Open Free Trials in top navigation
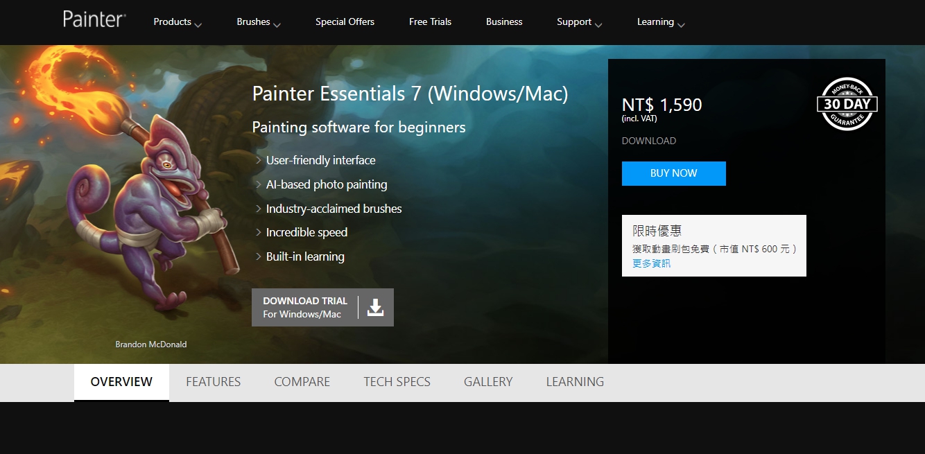 [430, 22]
